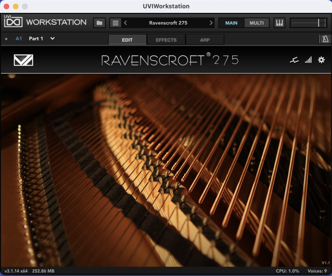Go to next preset with right arrow
The height and width of the screenshot is (276, 332).
pyautogui.click(x=211, y=23)
